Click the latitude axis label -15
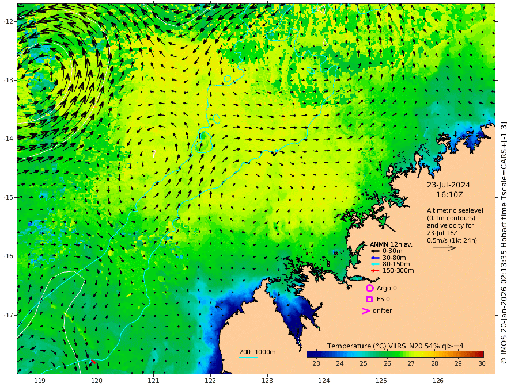This screenshot has height=391, width=507. tap(9, 197)
